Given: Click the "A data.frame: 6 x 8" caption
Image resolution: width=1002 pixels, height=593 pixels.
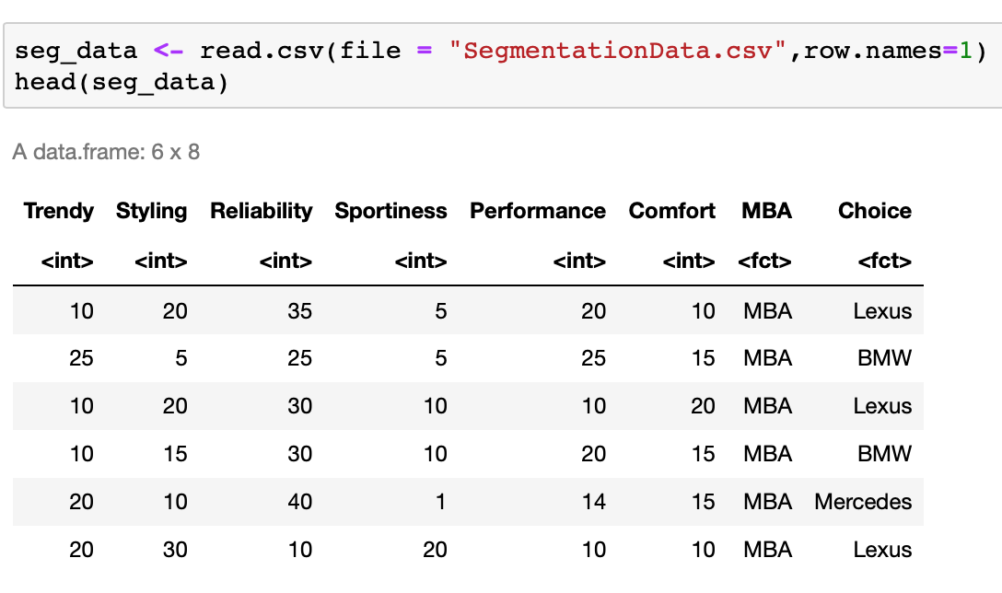Looking at the screenshot, I should click(x=106, y=152).
